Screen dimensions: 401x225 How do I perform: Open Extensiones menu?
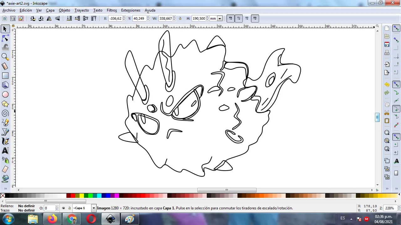pos(131,10)
